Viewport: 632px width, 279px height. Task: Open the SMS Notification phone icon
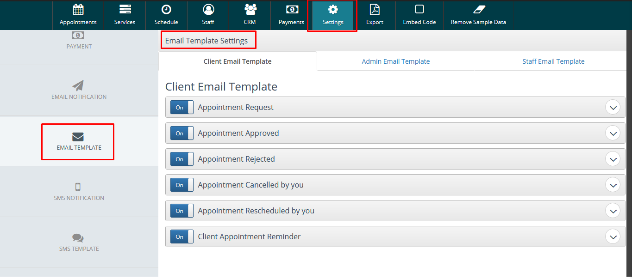[78, 187]
